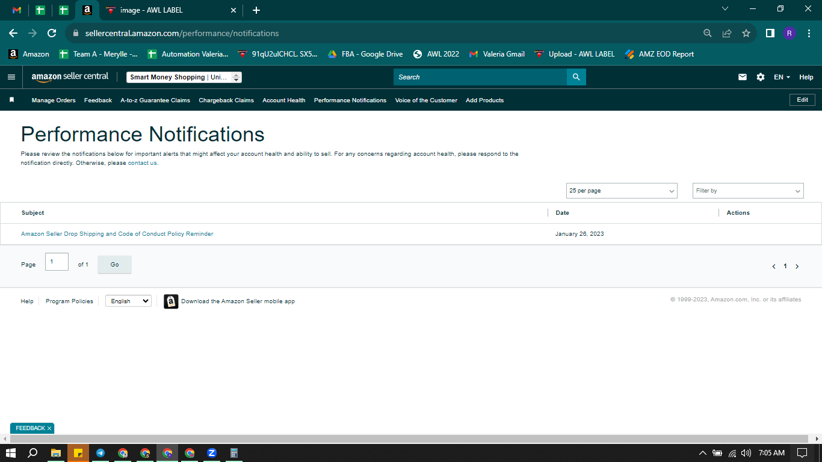822x462 pixels.
Task: Bookmark this page with the star icon
Action: point(746,33)
